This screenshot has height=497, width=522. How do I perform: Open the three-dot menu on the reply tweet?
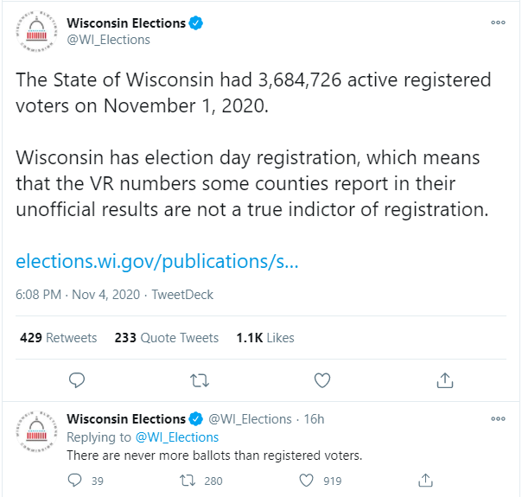[x=498, y=418]
